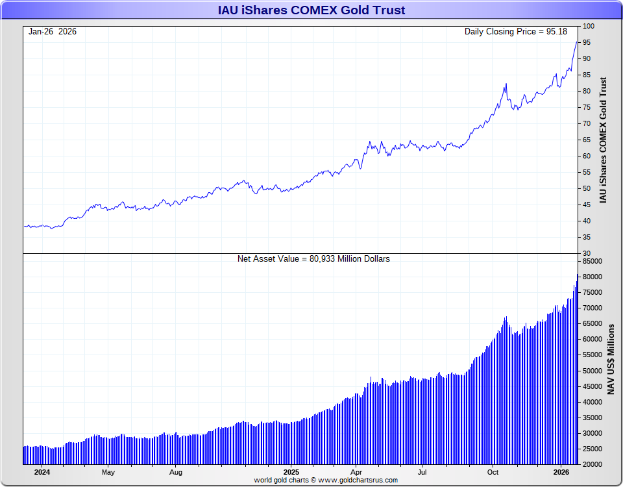
Task: Click the 2024 x-axis label
Action: pos(42,472)
